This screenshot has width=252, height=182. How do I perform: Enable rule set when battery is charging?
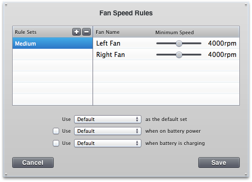coord(56,143)
